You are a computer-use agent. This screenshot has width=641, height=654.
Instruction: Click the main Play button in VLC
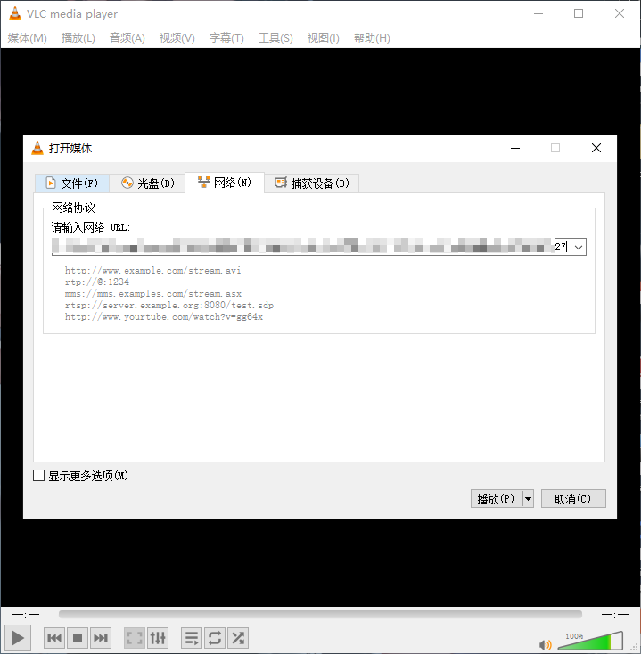point(17,638)
